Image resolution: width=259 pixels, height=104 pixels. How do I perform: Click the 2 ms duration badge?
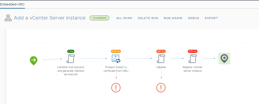[x=70, y=51]
